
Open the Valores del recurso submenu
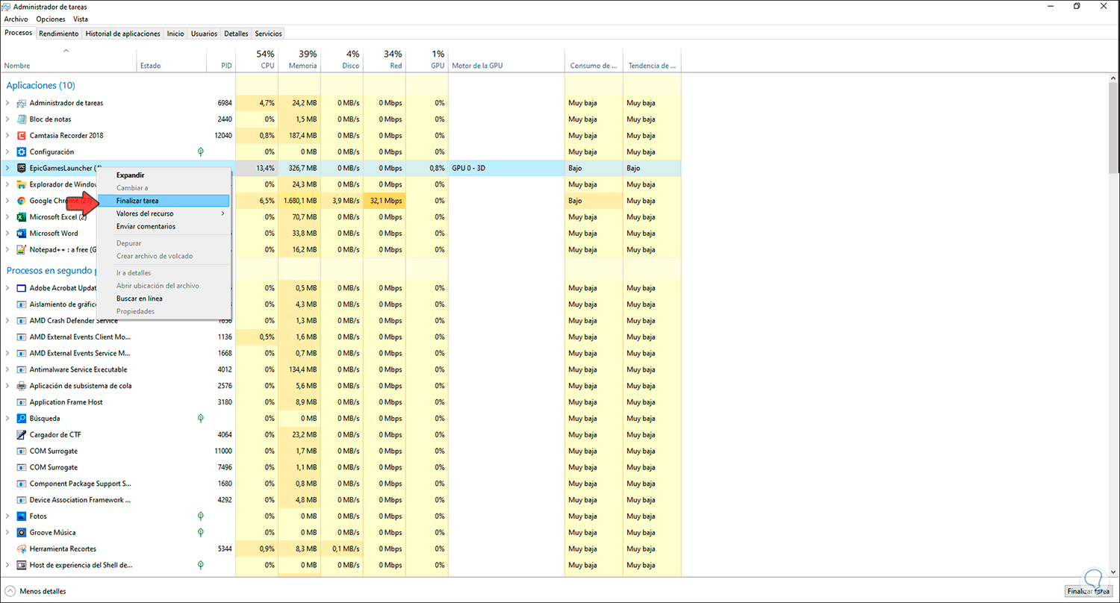(164, 213)
